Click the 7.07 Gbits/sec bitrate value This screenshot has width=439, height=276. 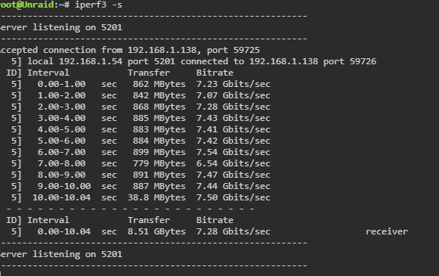[233, 95]
